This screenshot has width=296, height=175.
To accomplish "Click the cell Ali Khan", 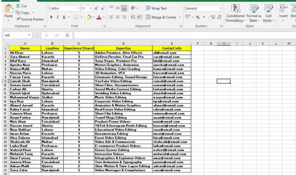I will pos(25,53).
